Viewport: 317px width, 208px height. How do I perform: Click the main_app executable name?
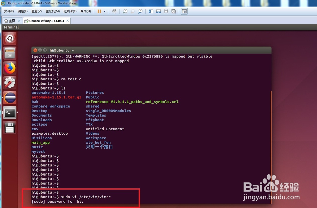[x=41, y=143]
